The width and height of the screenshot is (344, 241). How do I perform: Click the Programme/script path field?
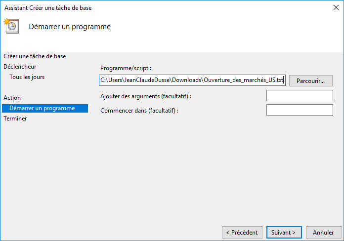192,80
